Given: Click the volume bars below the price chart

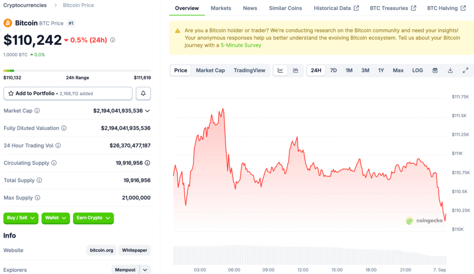Looking at the screenshot, I should pos(310,255).
